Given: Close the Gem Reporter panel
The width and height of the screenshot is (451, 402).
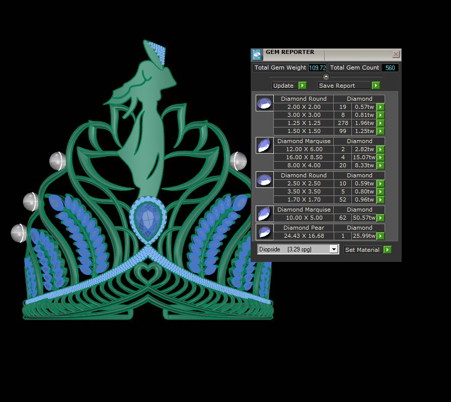Looking at the screenshot, I should (x=396, y=54).
